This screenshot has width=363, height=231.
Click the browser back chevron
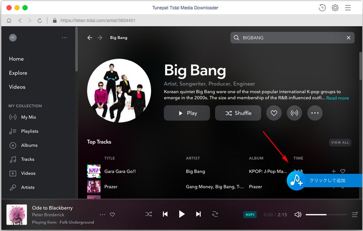(20, 20)
